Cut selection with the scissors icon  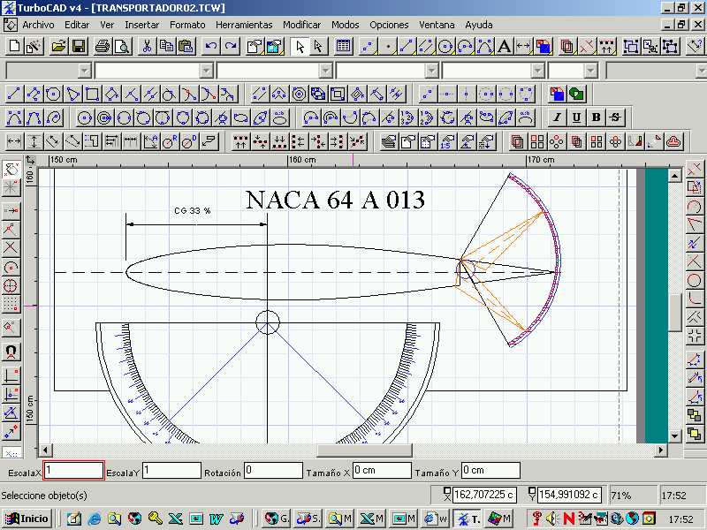pos(147,46)
